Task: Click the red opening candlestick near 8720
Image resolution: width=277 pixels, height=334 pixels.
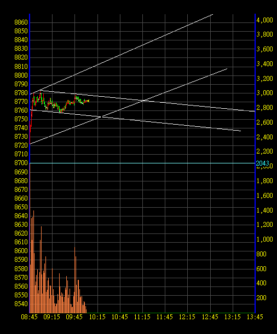Action: point(30,132)
